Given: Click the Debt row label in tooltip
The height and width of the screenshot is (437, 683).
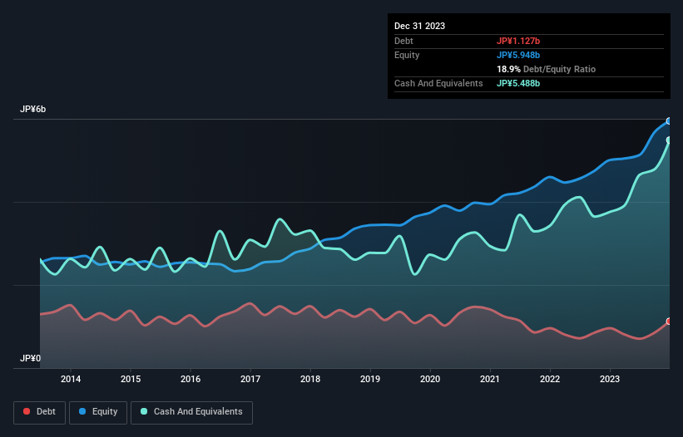Looking at the screenshot, I should (403, 41).
